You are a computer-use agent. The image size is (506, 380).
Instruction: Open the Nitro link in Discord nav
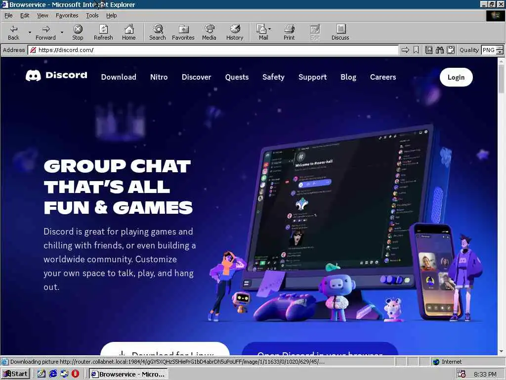click(x=159, y=77)
